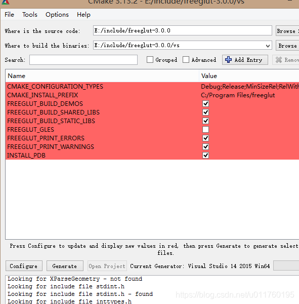Expand the build binaries path dropdown arrow
This screenshot has height=304, width=299.
268,46
